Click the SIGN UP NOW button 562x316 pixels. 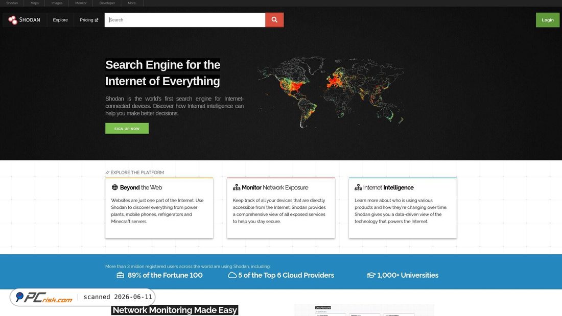[127, 129]
